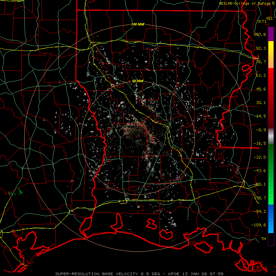Click the blue segment of color scale
Image resolution: width=276 pixels, height=276 pixels.
coord(271,219)
